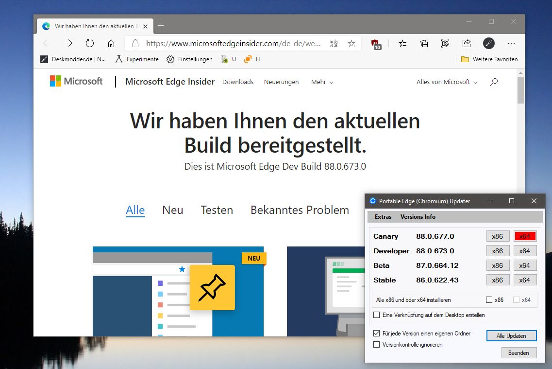Screen dimensions: 552x369
Task: Click the Microsoft logo
Action: (76, 81)
